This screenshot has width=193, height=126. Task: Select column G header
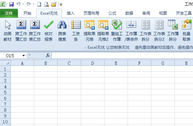tap(163, 63)
